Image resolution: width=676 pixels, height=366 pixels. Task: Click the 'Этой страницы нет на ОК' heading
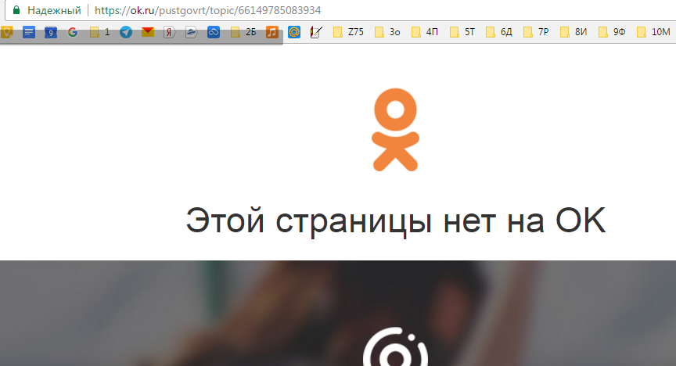396,221
